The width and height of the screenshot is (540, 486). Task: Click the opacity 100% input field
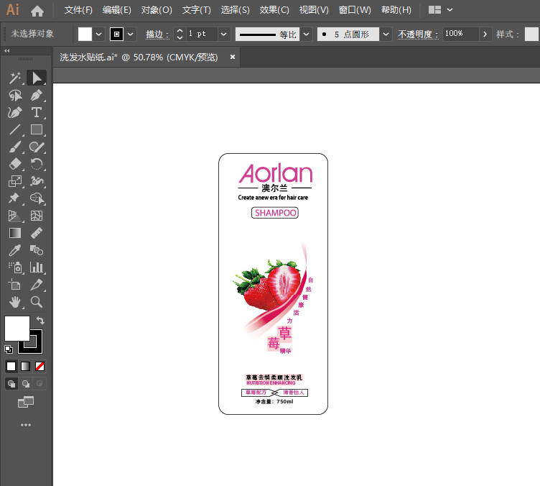point(460,34)
